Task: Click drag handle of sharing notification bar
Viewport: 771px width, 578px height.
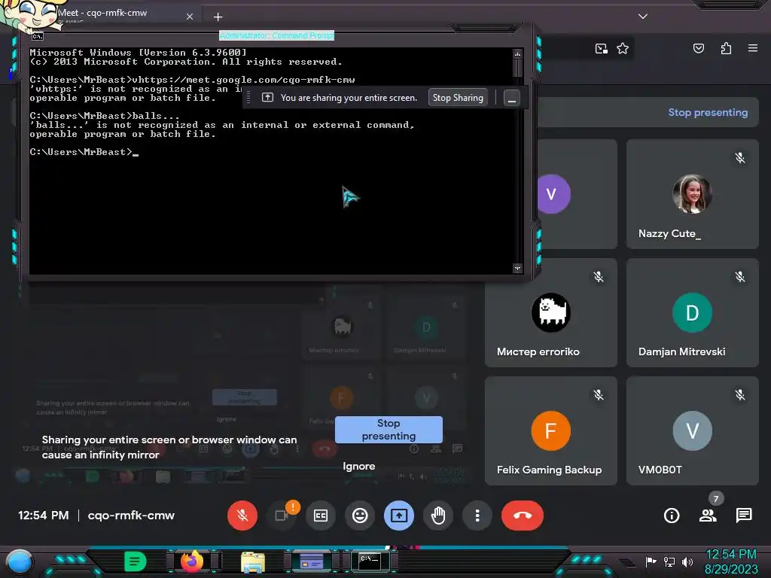Action: pos(248,98)
